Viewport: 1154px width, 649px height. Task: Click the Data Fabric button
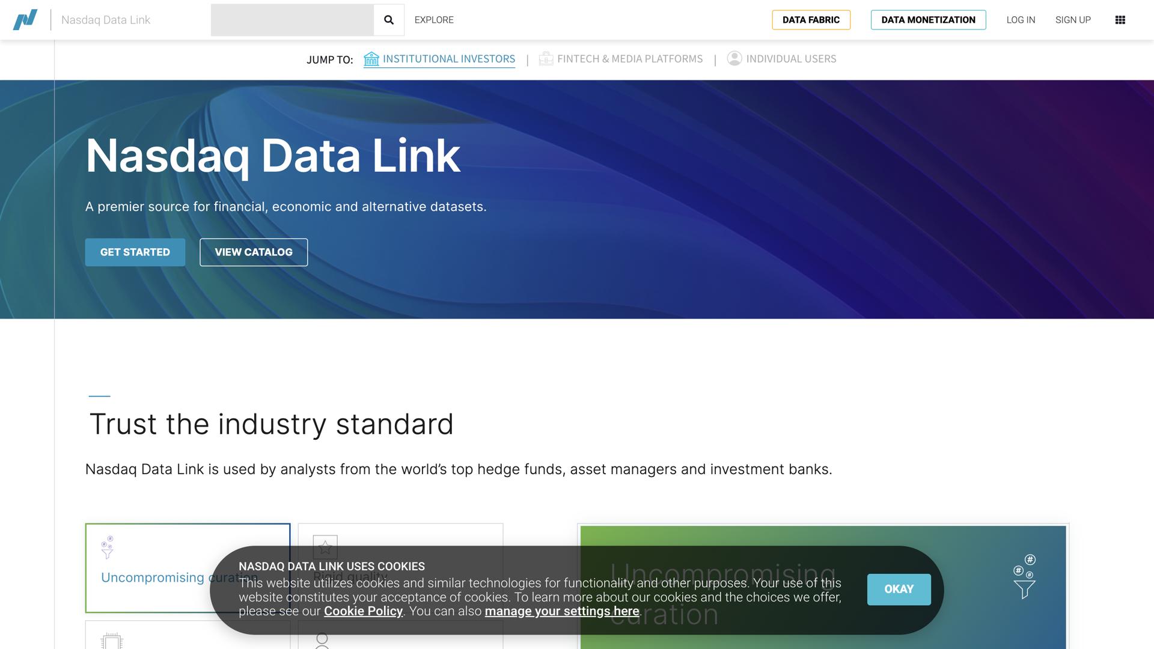point(811,20)
